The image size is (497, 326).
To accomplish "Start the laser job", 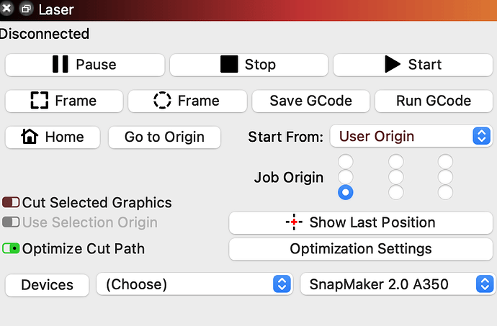I will point(413,65).
